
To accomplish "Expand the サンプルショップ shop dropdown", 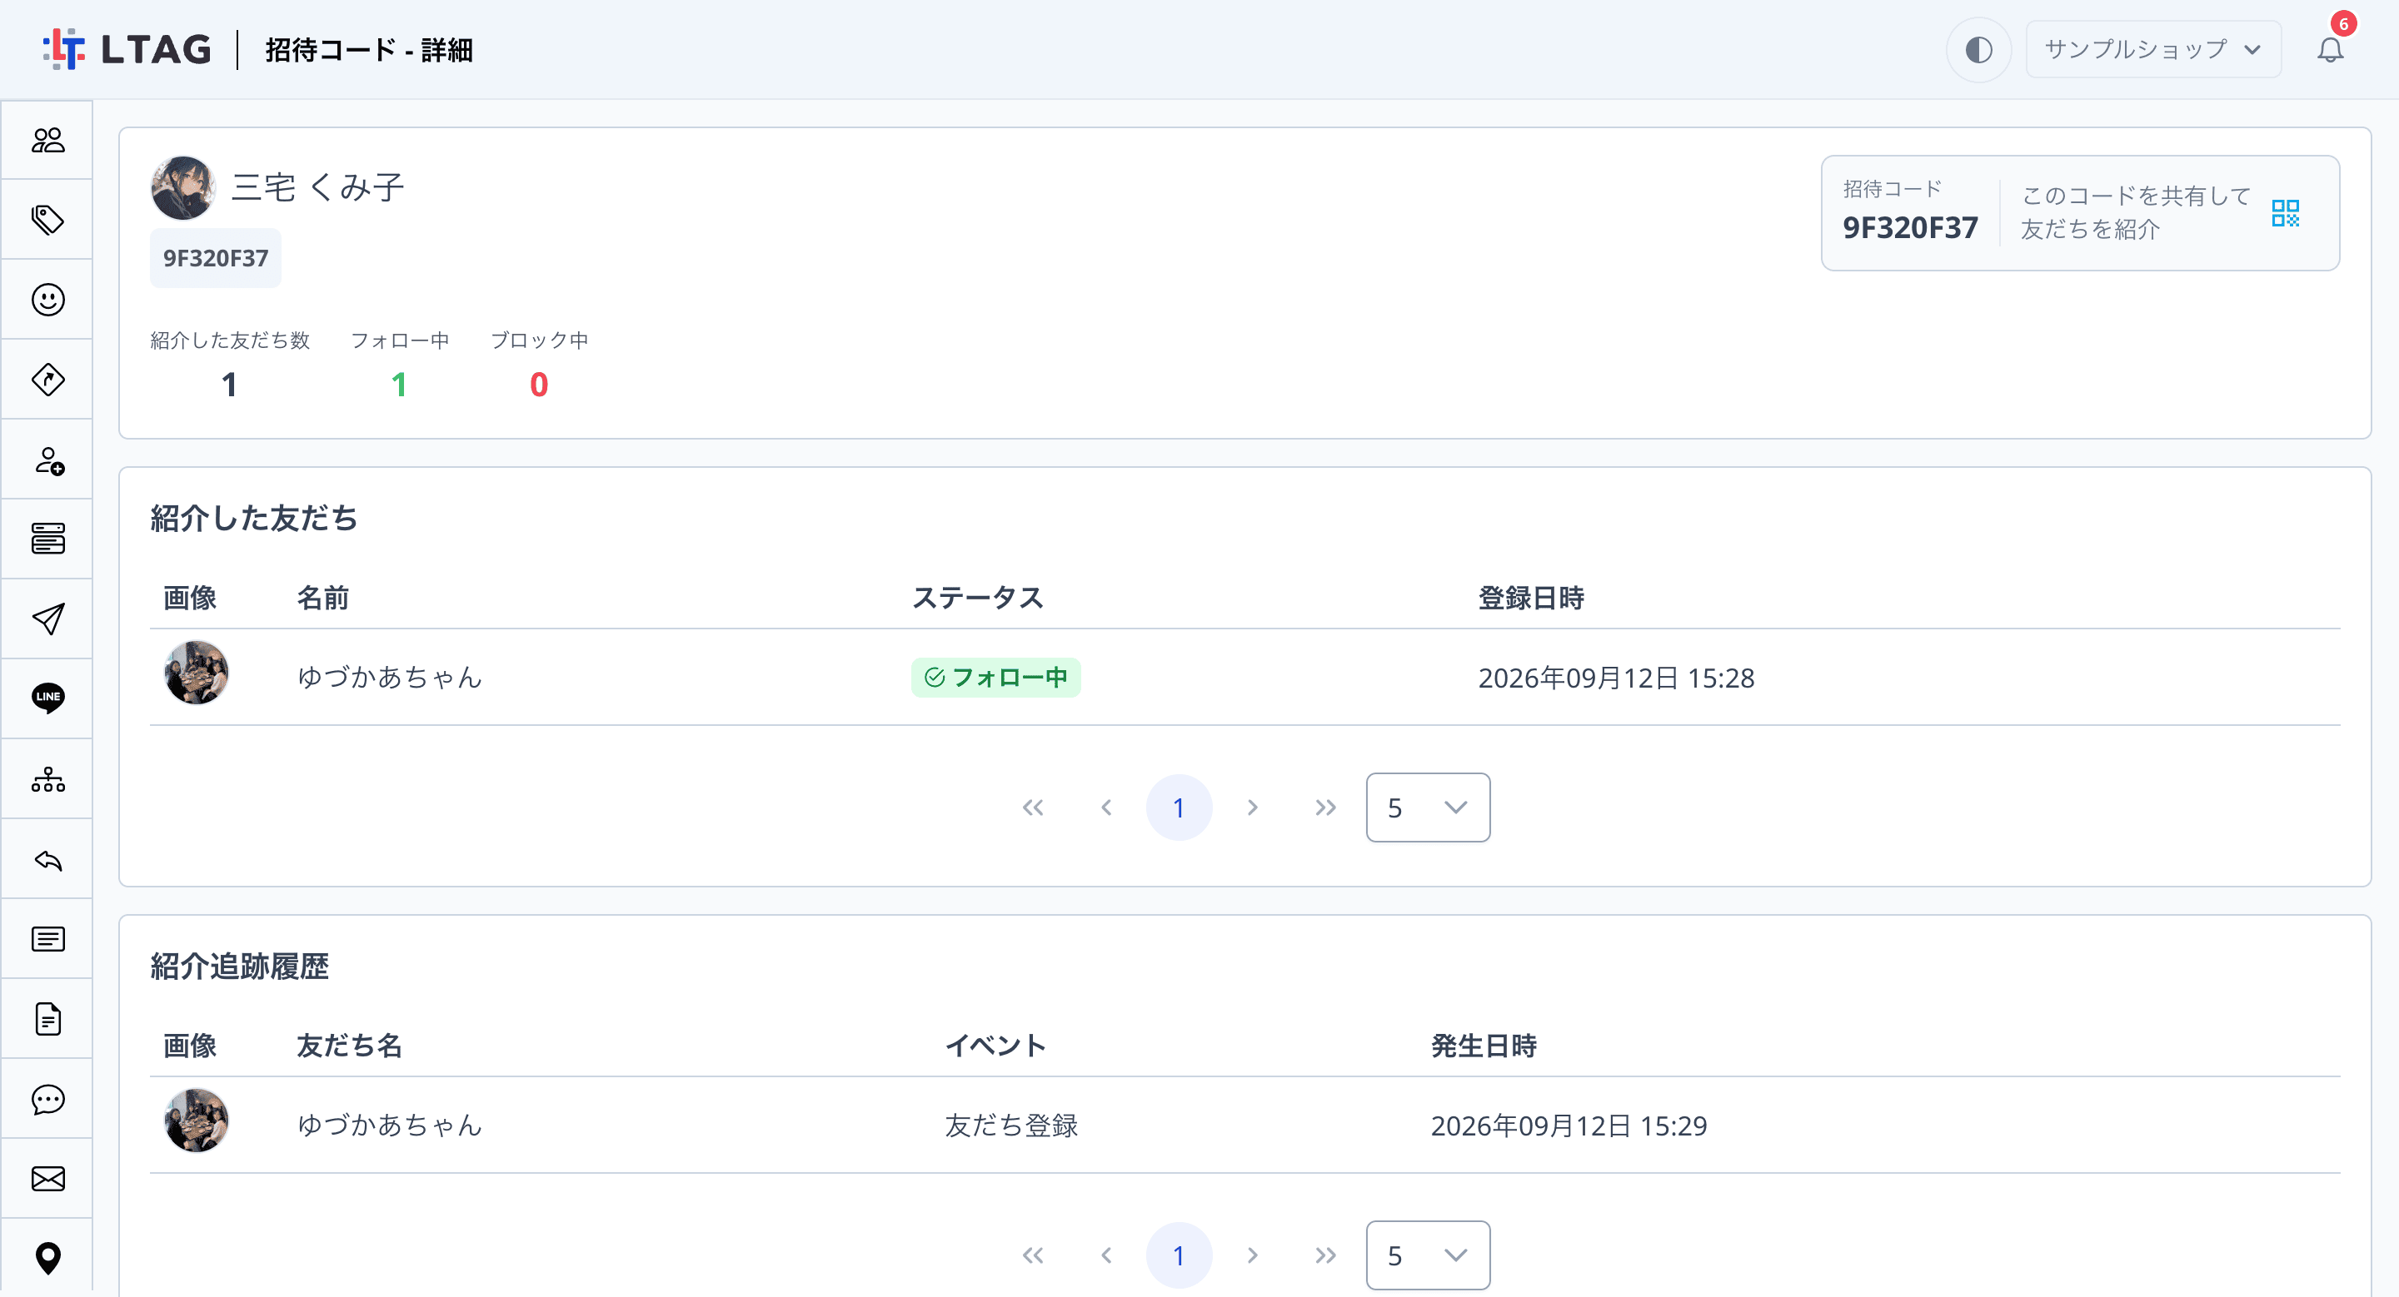I will pyautogui.click(x=2152, y=49).
